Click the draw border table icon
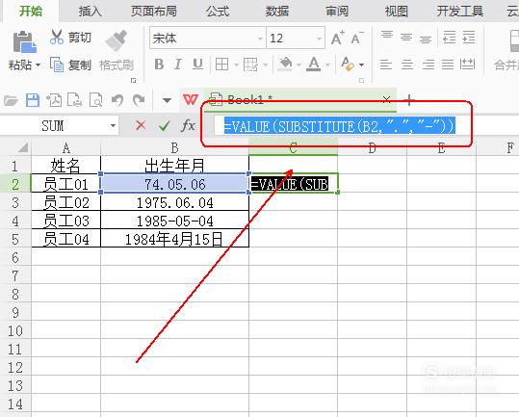Image resolution: width=519 pixels, height=417 pixels. [x=250, y=65]
